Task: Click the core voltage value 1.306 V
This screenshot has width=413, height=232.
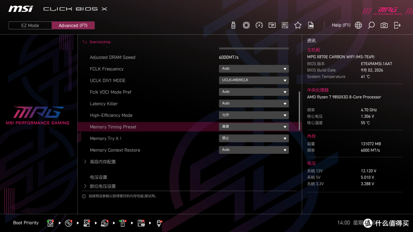Action: 367,116
